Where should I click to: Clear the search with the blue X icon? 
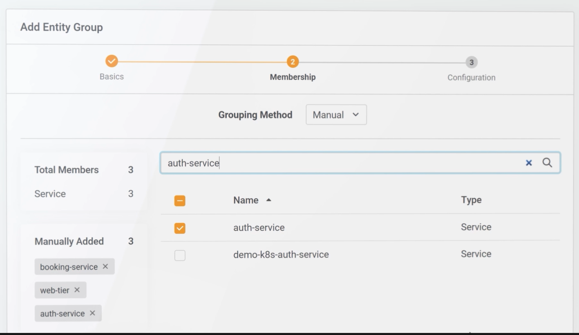coord(529,162)
